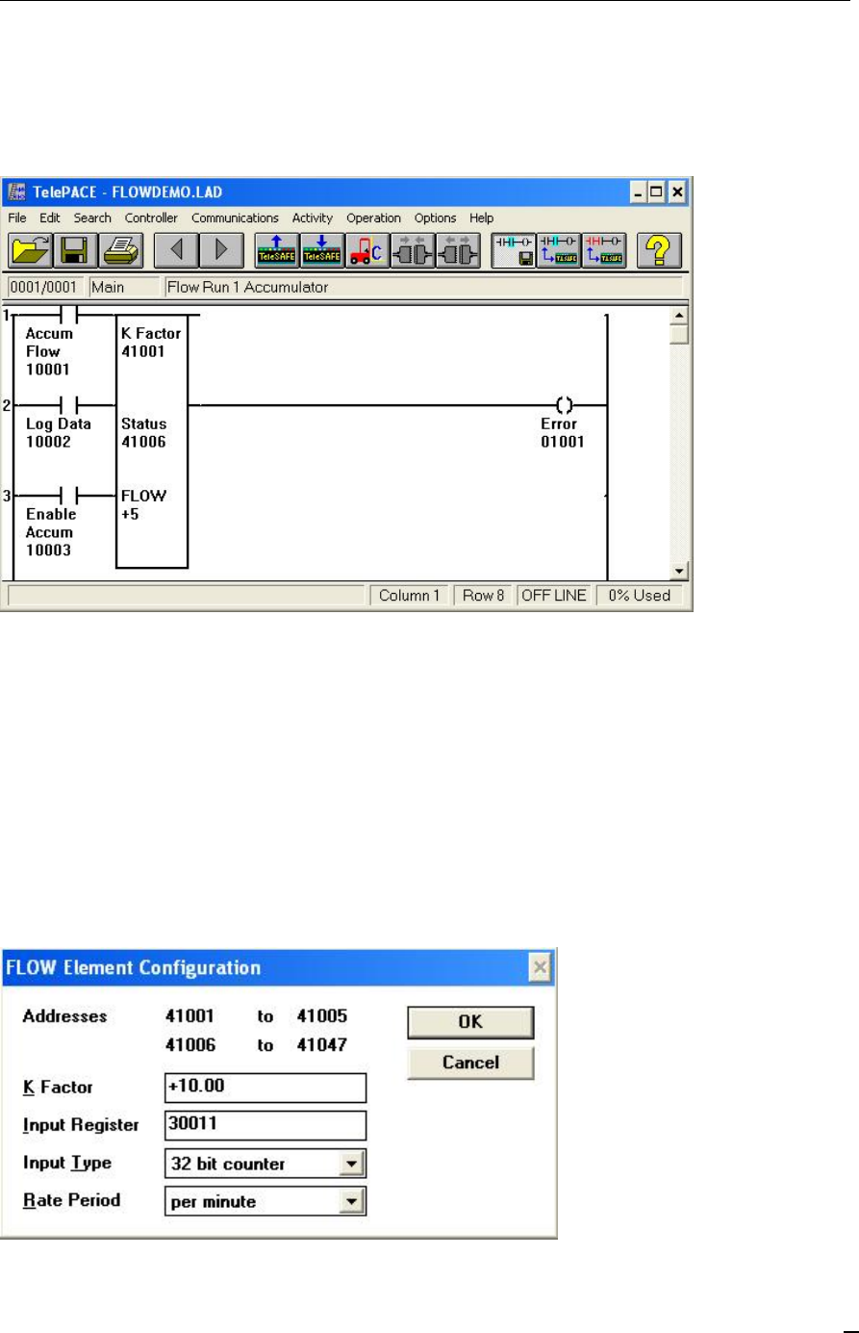The width and height of the screenshot is (859, 1333).
Task: Click the ladder rung with disk icon
Action: [x=513, y=251]
